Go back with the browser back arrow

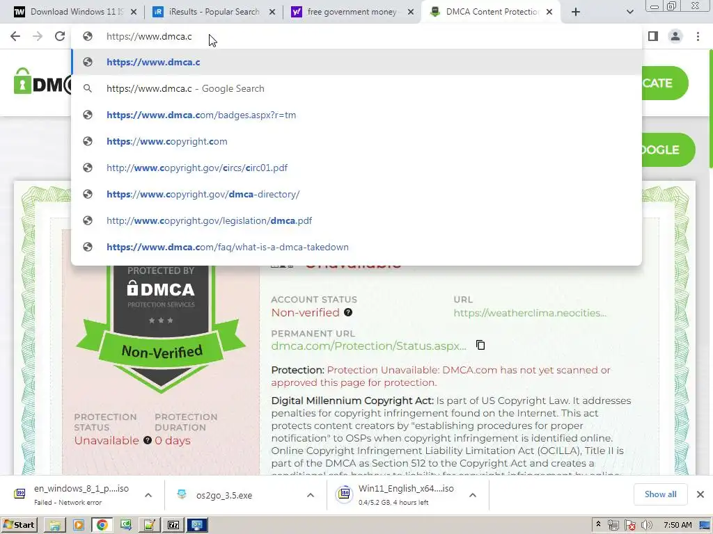(x=15, y=36)
